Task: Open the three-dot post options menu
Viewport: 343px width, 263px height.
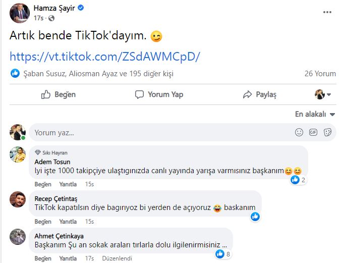Action: 327,12
